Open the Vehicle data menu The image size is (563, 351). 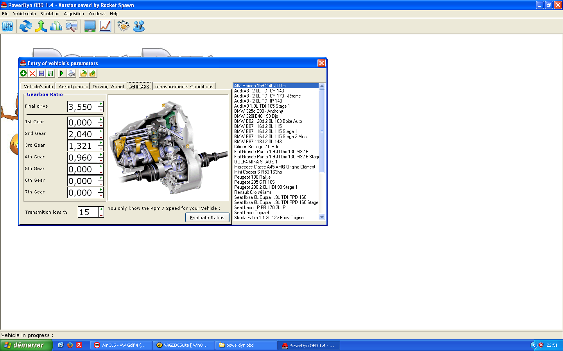(24, 14)
